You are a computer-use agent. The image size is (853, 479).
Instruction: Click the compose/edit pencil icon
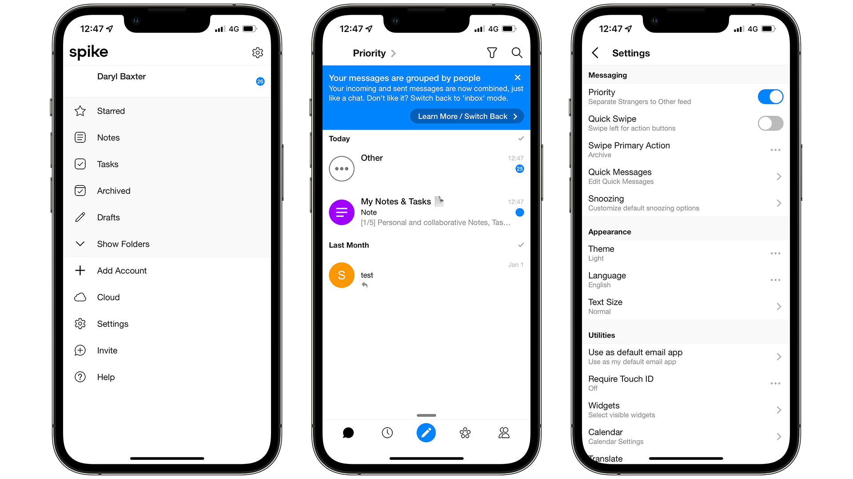coord(426,433)
